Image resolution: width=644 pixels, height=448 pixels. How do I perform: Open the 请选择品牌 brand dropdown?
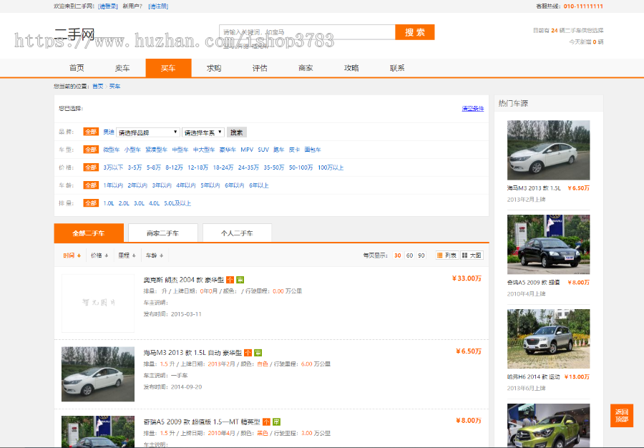[148, 132]
